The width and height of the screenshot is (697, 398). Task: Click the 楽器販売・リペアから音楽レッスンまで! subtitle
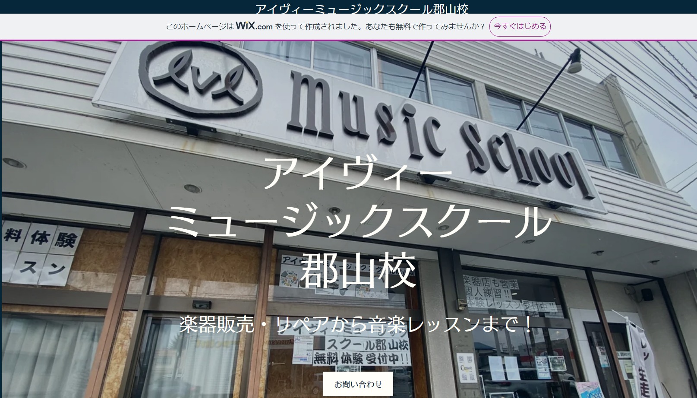pyautogui.click(x=357, y=324)
